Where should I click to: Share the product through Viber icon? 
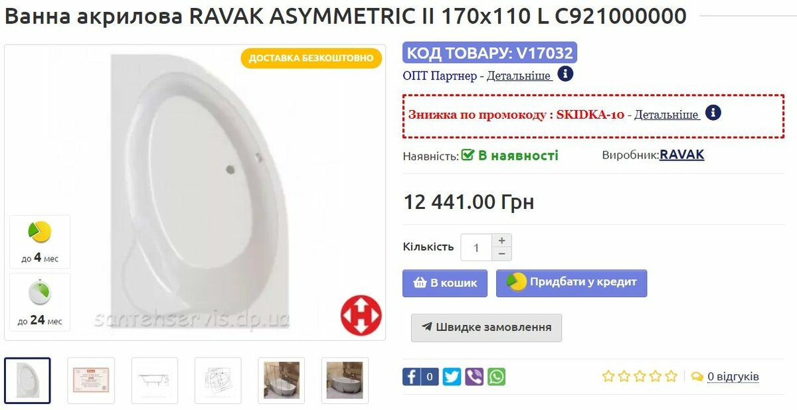474,377
